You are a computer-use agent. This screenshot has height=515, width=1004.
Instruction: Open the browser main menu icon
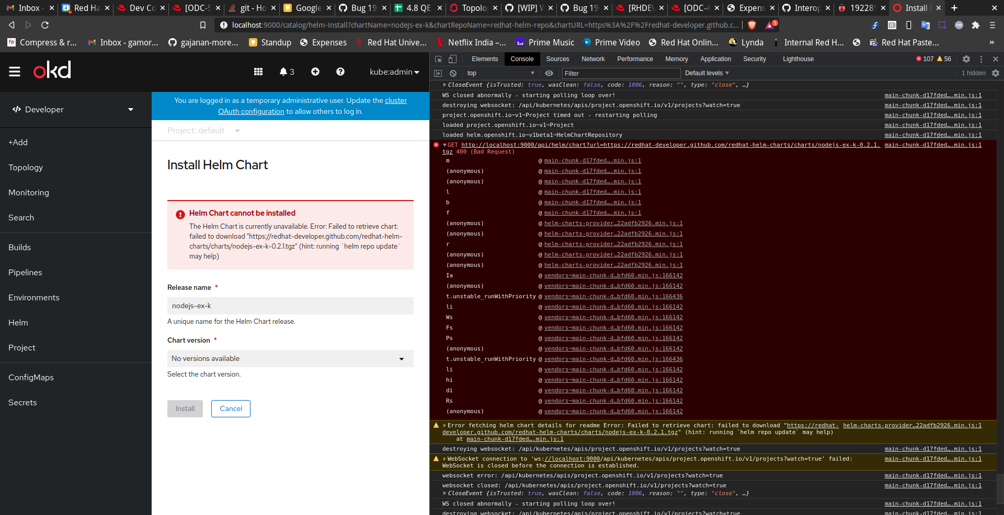pos(992,25)
